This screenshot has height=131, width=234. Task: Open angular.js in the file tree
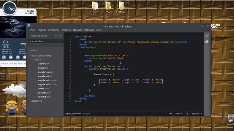[x=43, y=68]
